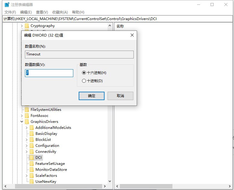The width and height of the screenshot is (234, 190).
Task: Open the 收藏夹(A) menu
Action: 60,12
